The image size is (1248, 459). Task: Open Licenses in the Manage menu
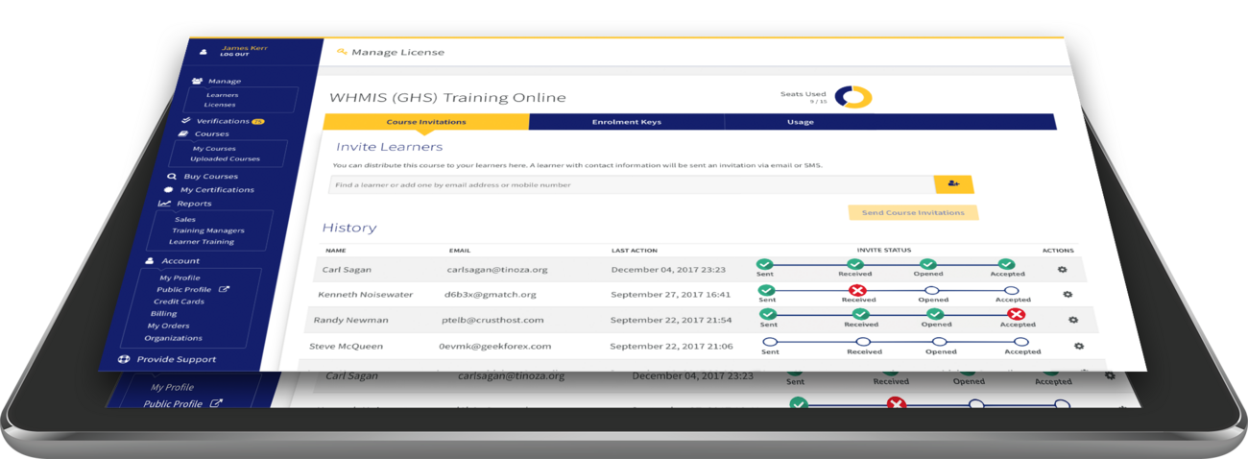(219, 105)
